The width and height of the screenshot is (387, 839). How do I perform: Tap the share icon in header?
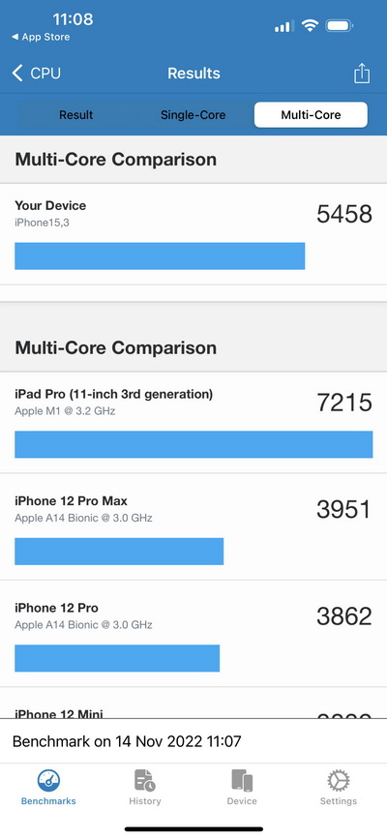(x=362, y=74)
